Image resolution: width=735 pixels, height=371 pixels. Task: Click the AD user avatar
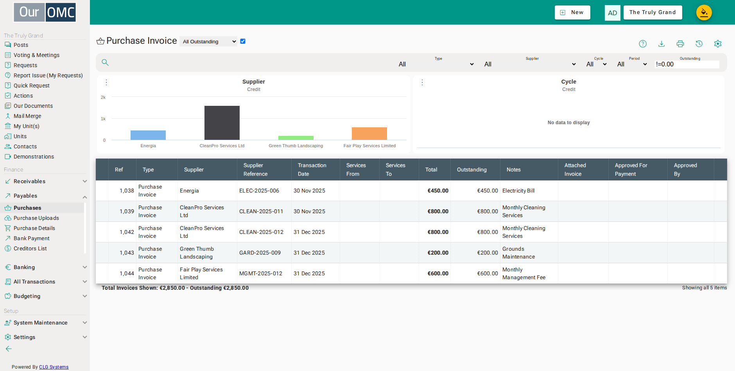click(612, 13)
